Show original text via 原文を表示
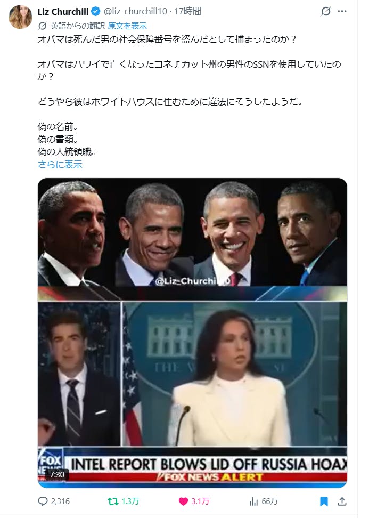The image size is (369, 518). tap(127, 26)
